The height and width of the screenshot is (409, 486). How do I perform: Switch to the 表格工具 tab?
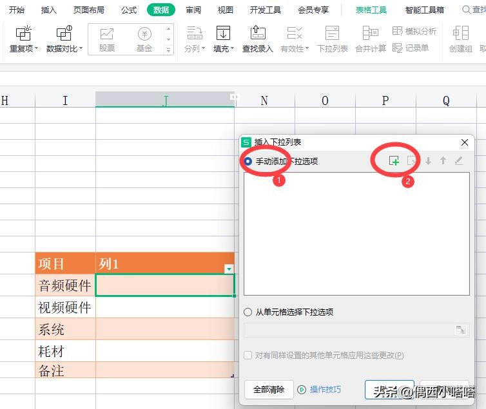(x=371, y=10)
